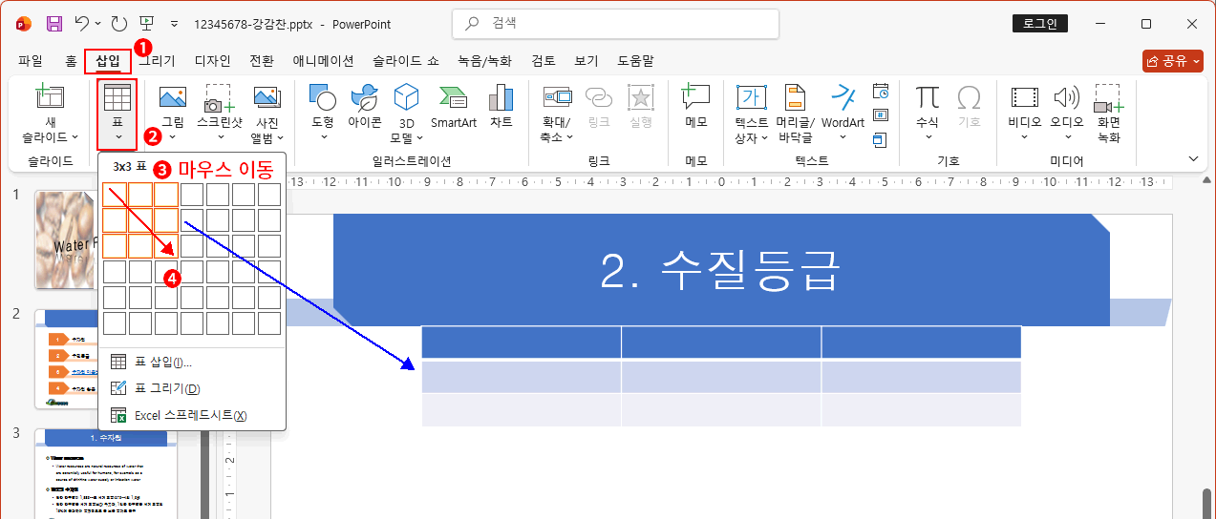
Task: Open the 애니메이션 tab
Action: (323, 61)
